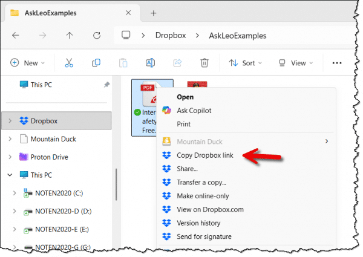The width and height of the screenshot is (363, 257).
Task: Open a new tab with plus button
Action: (x=153, y=13)
